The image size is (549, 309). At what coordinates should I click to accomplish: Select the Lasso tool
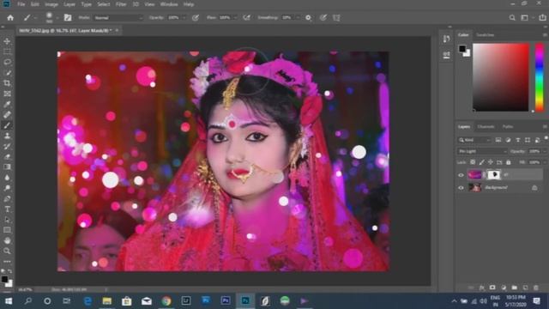click(x=7, y=63)
